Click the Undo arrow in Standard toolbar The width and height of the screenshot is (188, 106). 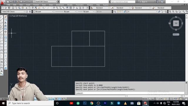[43, 8]
